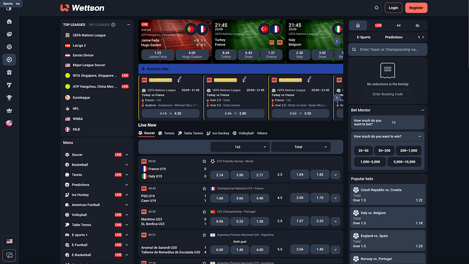Select the 20-50 win range

363,151
